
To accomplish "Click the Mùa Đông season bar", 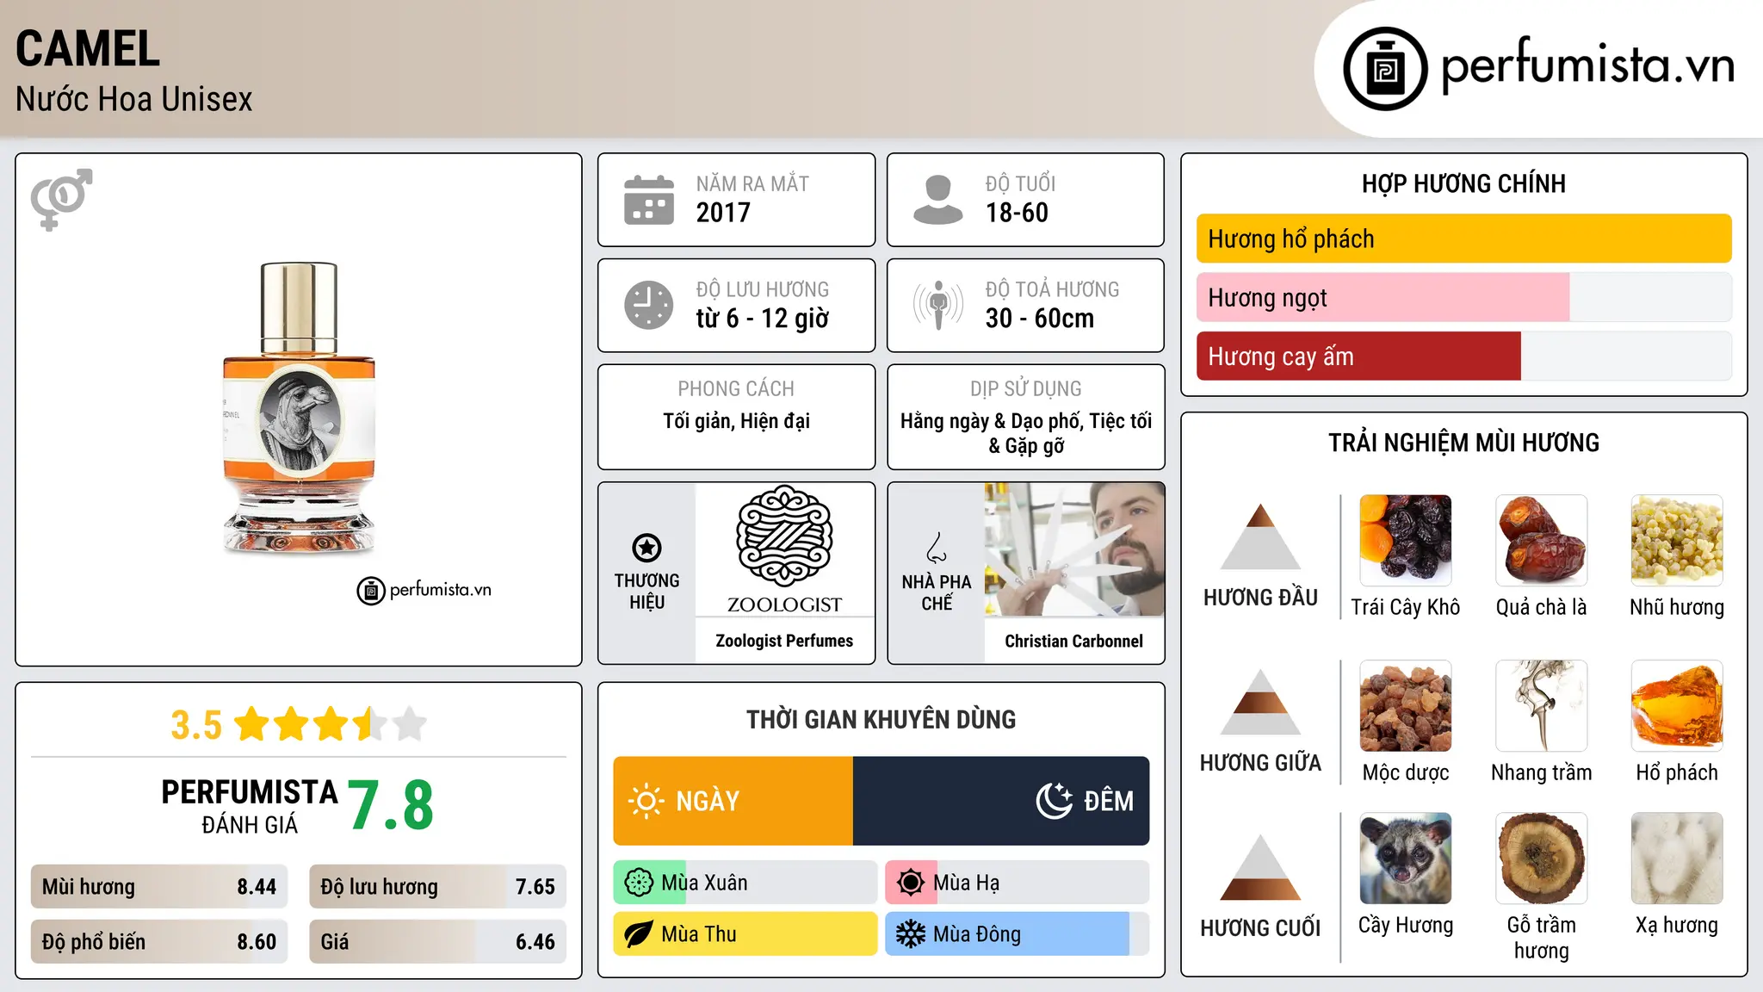I will (x=1018, y=934).
